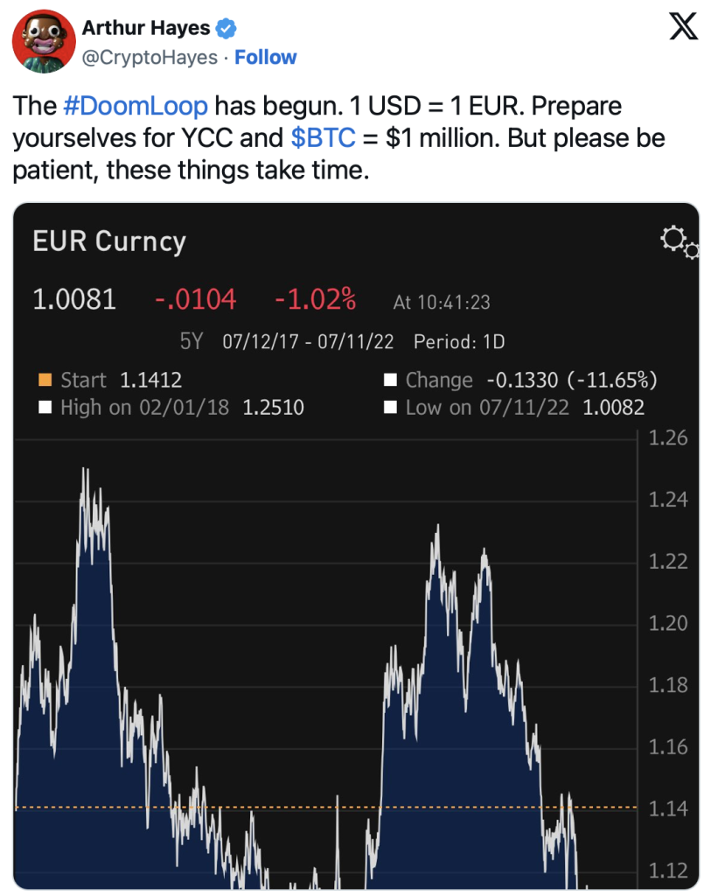This screenshot has height=896, width=711.
Task: Click the chart peak near 1.25
Action: [85, 470]
